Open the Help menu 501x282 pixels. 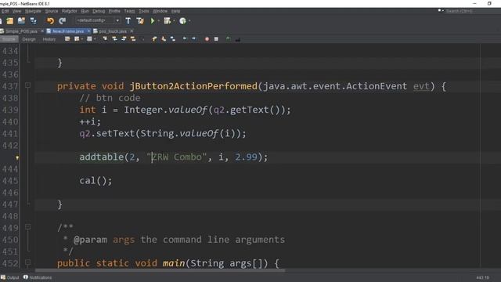(x=175, y=11)
